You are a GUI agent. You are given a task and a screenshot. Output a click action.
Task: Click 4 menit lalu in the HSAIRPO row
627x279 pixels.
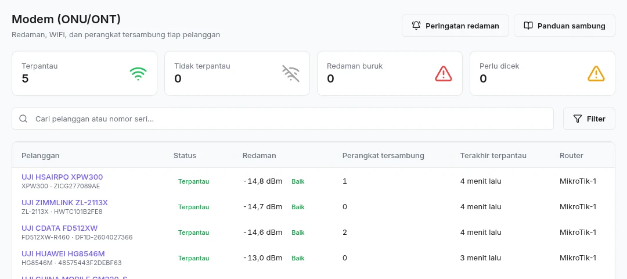point(481,181)
